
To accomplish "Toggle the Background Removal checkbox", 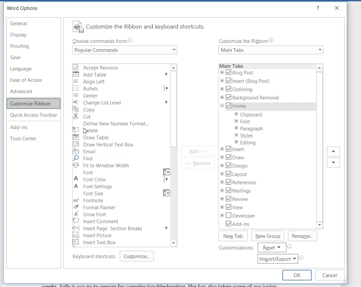I will [228, 97].
